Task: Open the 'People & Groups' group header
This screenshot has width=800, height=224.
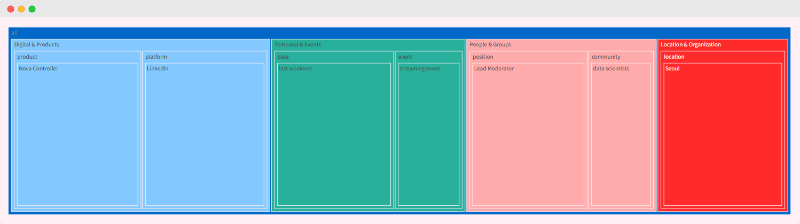Action: [x=562, y=44]
